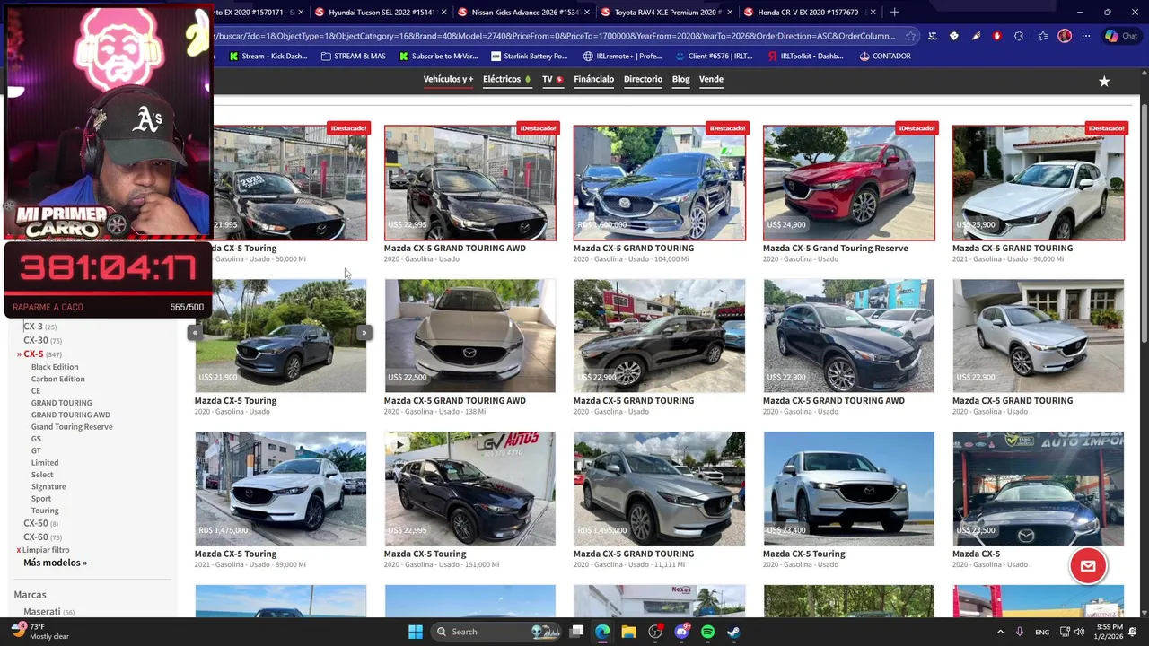The height and width of the screenshot is (646, 1149).
Task: Open the STREAM & MAS bookmarks folder
Action: point(353,56)
